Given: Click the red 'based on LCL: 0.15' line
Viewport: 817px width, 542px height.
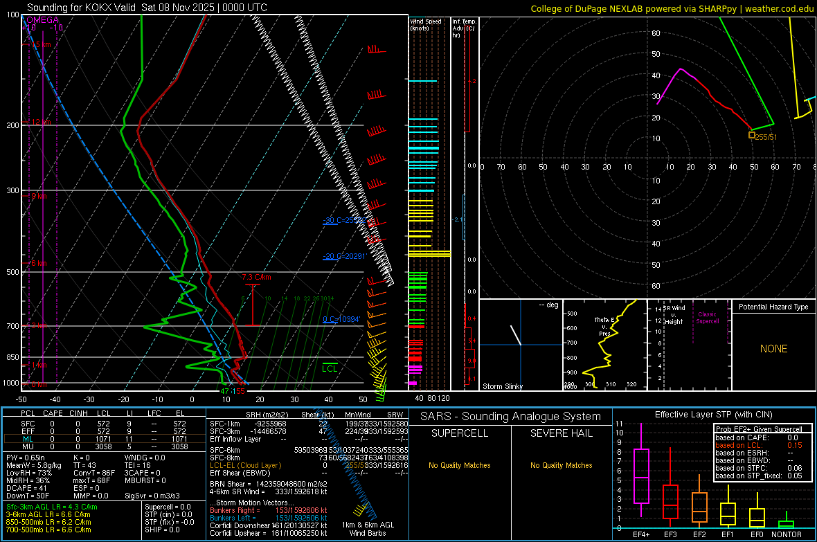Looking at the screenshot, I should point(759,445).
